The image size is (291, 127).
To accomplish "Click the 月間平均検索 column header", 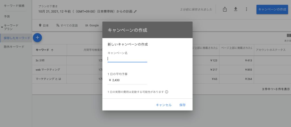I will (93, 50).
